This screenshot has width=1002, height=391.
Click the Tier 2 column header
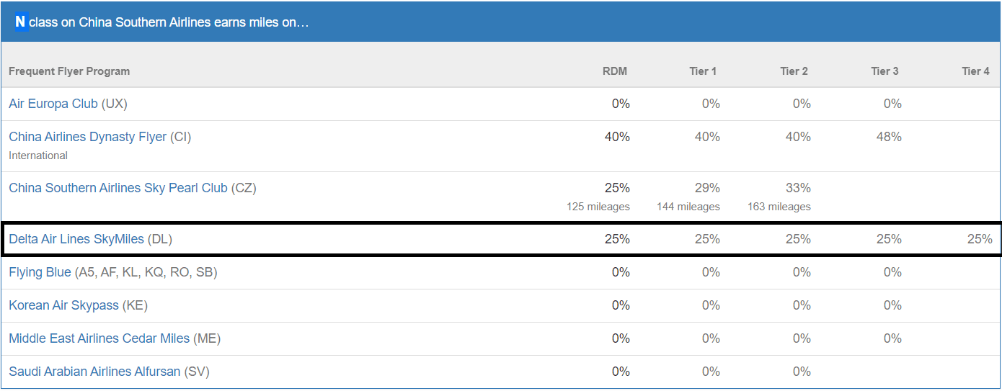794,71
